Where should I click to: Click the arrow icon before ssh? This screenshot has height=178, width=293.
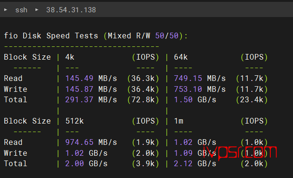coord(6,9)
